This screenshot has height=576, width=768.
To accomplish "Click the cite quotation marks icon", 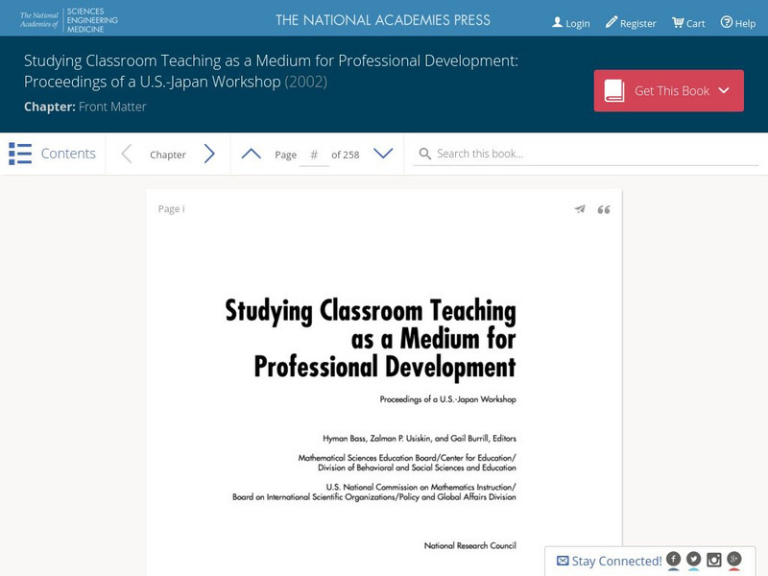I will pyautogui.click(x=604, y=209).
